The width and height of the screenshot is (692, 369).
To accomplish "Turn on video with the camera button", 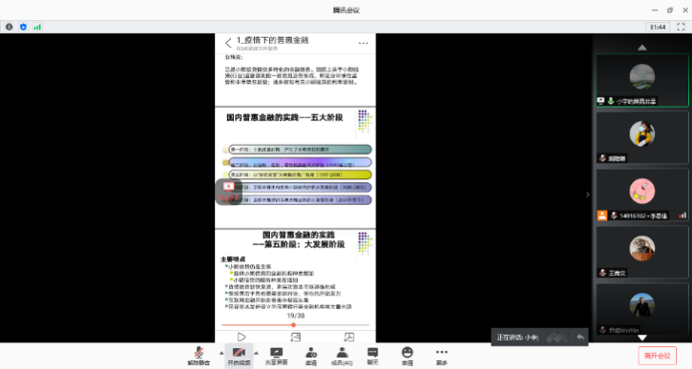I will [239, 356].
